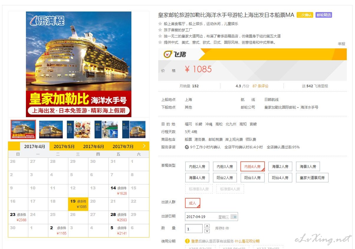Screen dimensions: 355x249
Task: Click the 日韩航线 route value
Action: click(271, 99)
